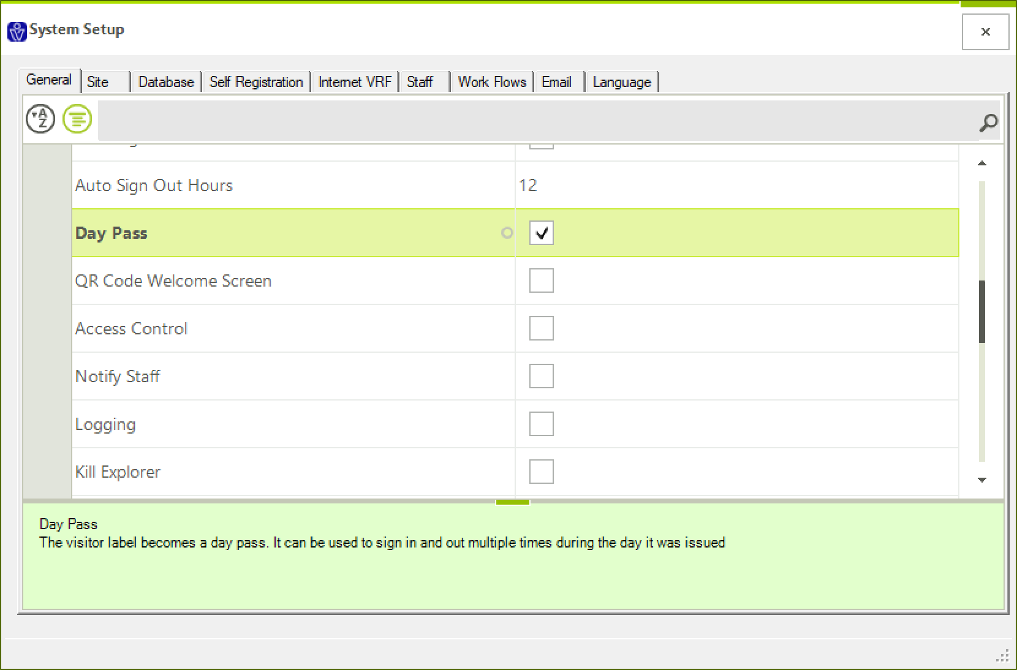Go to the Work Flows tab
Viewport: 1017px width, 670px height.
[x=492, y=82]
